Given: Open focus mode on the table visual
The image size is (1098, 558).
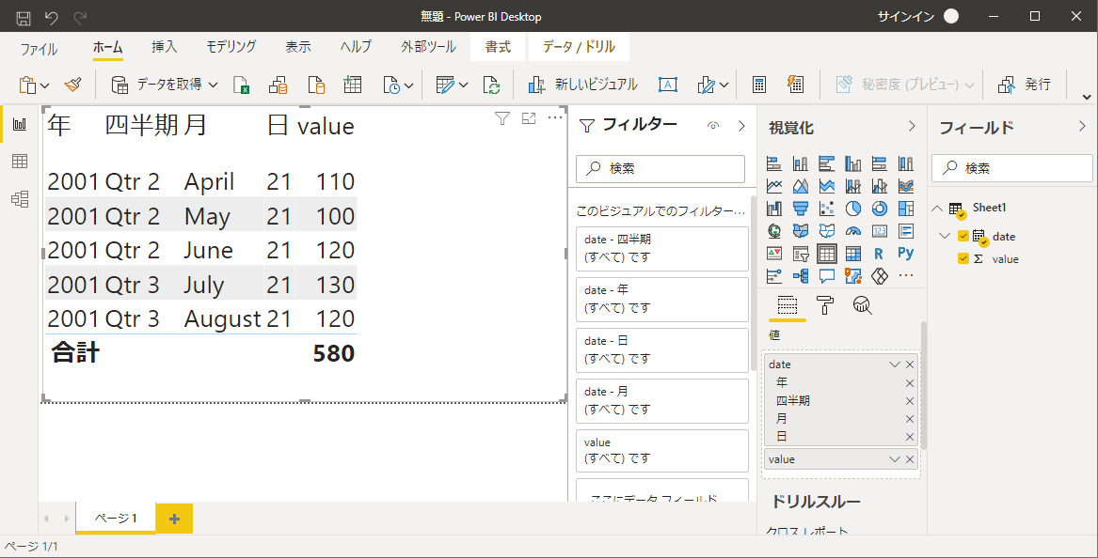Looking at the screenshot, I should pyautogui.click(x=529, y=119).
